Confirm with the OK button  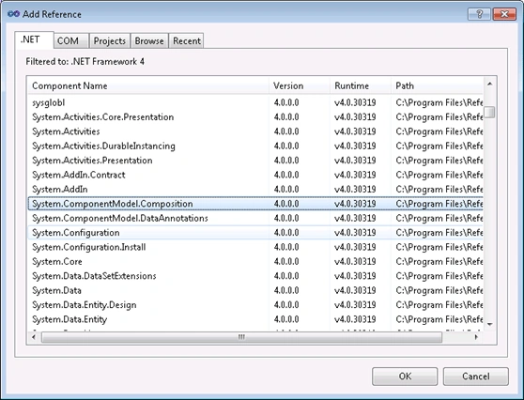(405, 377)
